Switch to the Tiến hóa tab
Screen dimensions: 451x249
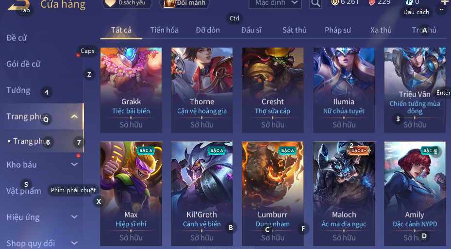[164, 30]
